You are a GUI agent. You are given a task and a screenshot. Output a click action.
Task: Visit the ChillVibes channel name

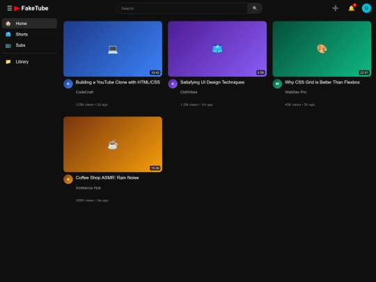(189, 92)
